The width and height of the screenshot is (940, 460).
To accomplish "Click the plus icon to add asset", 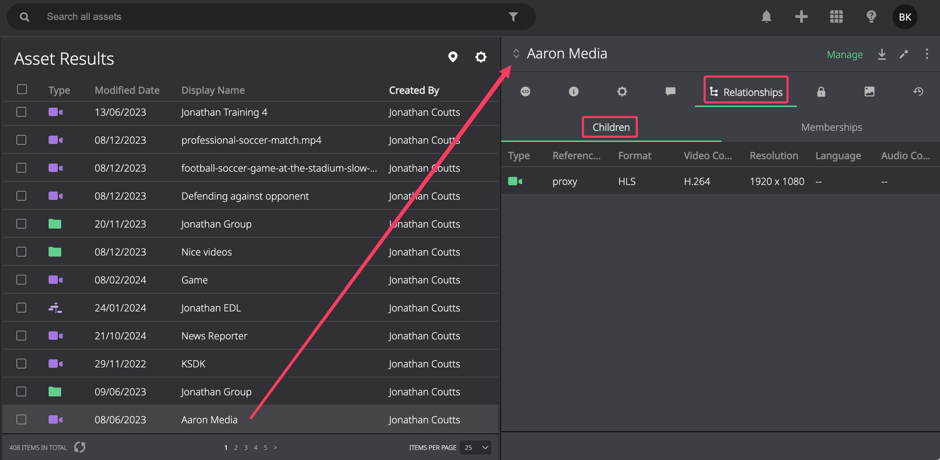I will (x=801, y=17).
